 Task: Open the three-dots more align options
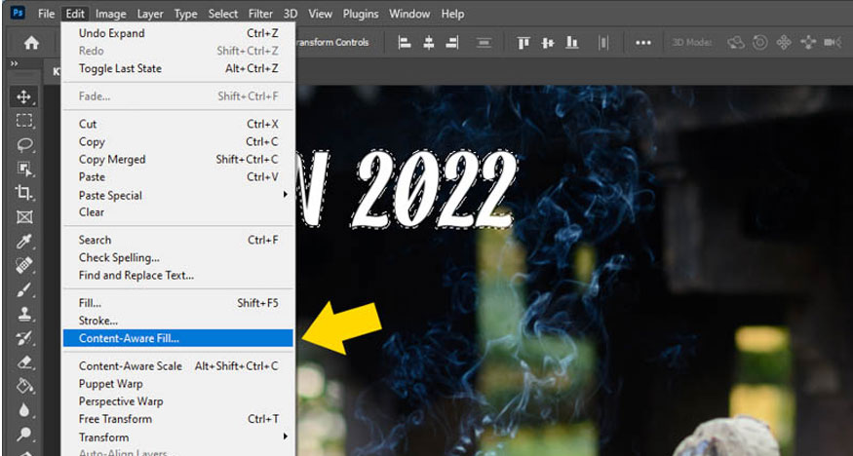pos(643,43)
